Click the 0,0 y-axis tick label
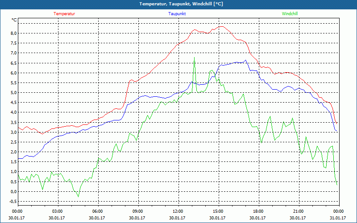357x223 pixels. coord(13,192)
